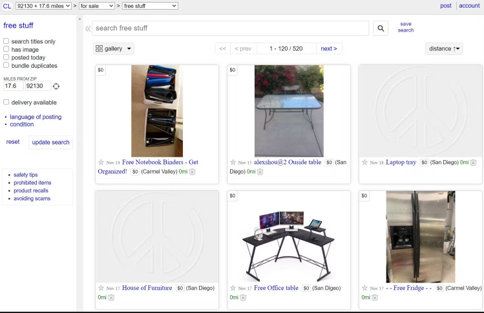Hide the Free Notebook Binders posting

click(192, 172)
